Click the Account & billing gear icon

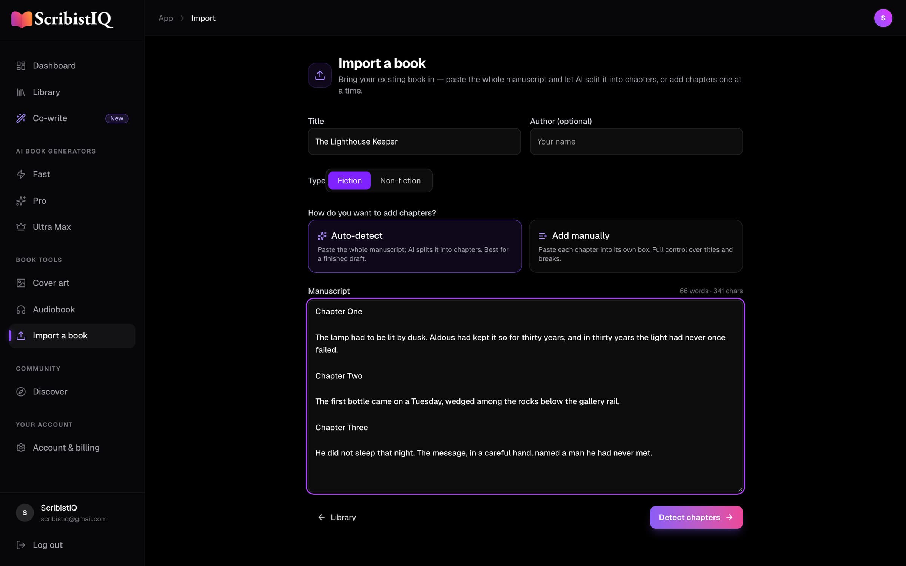pos(21,448)
